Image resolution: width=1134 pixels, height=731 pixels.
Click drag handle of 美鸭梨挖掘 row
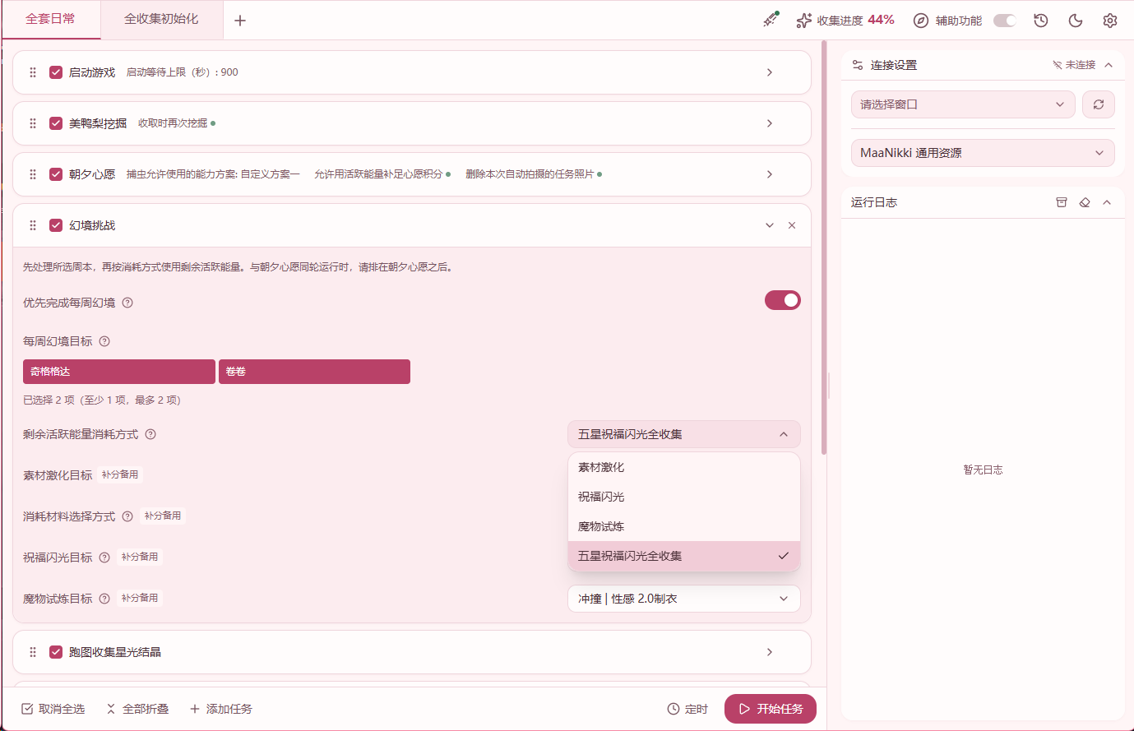[x=33, y=123]
